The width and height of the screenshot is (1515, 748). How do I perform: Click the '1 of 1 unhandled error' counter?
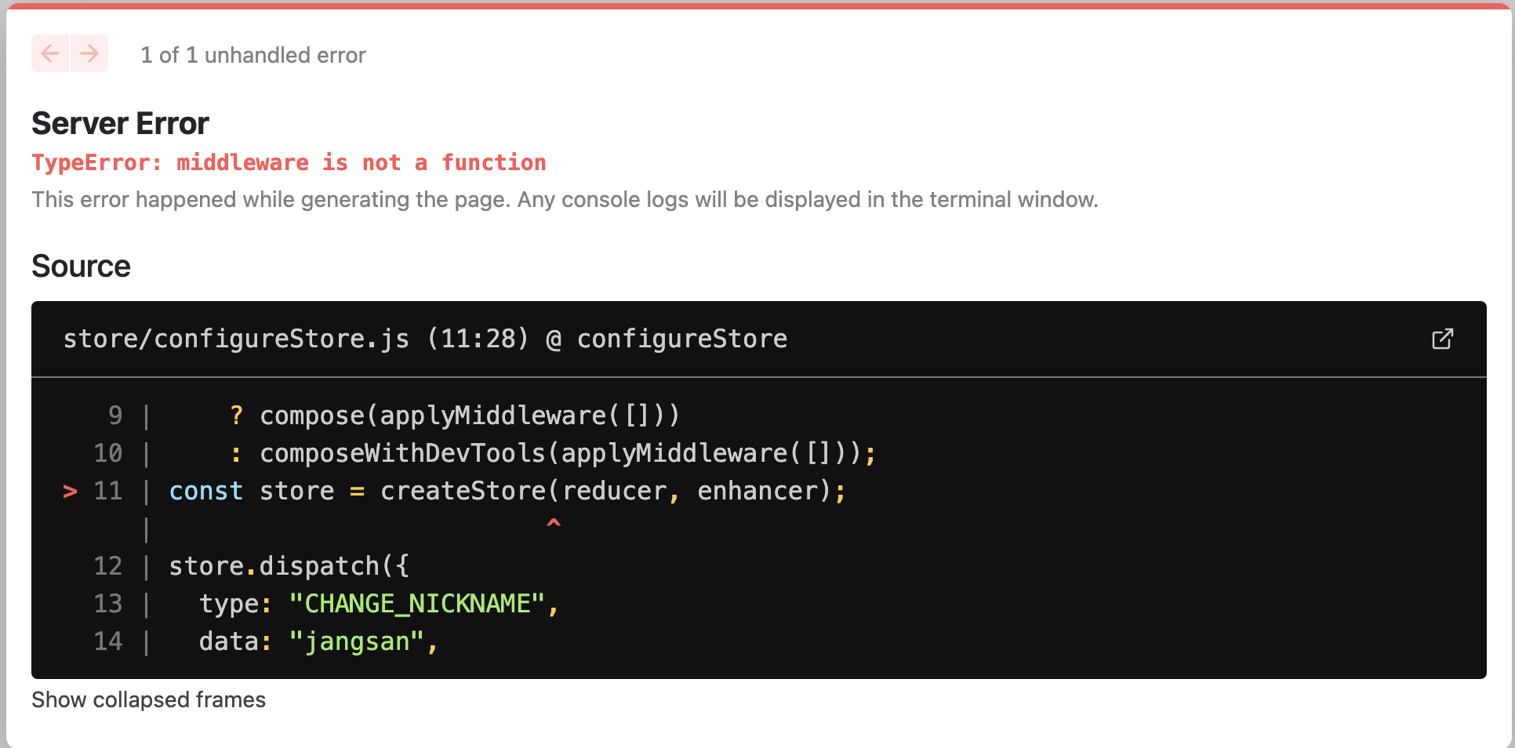click(252, 55)
